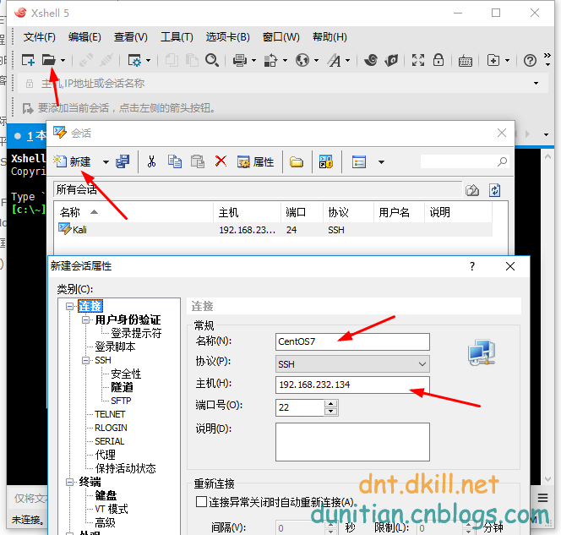This screenshot has width=561, height=535.
Task: Collapse the 终端 tree node
Action: tap(70, 482)
